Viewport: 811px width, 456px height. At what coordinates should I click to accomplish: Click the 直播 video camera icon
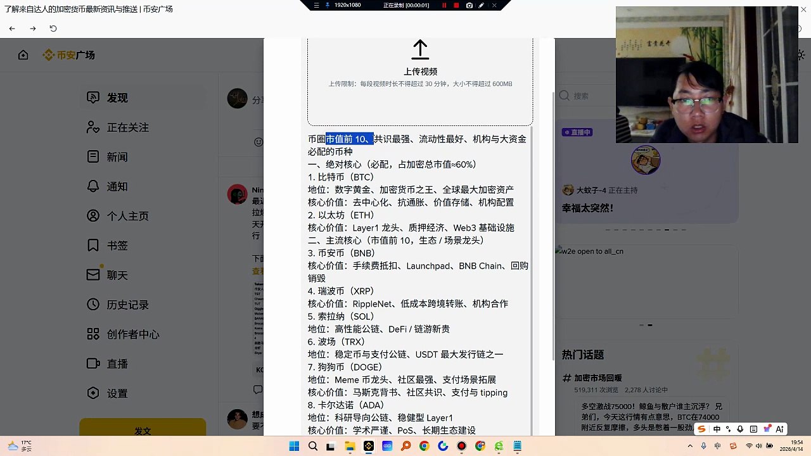click(93, 364)
